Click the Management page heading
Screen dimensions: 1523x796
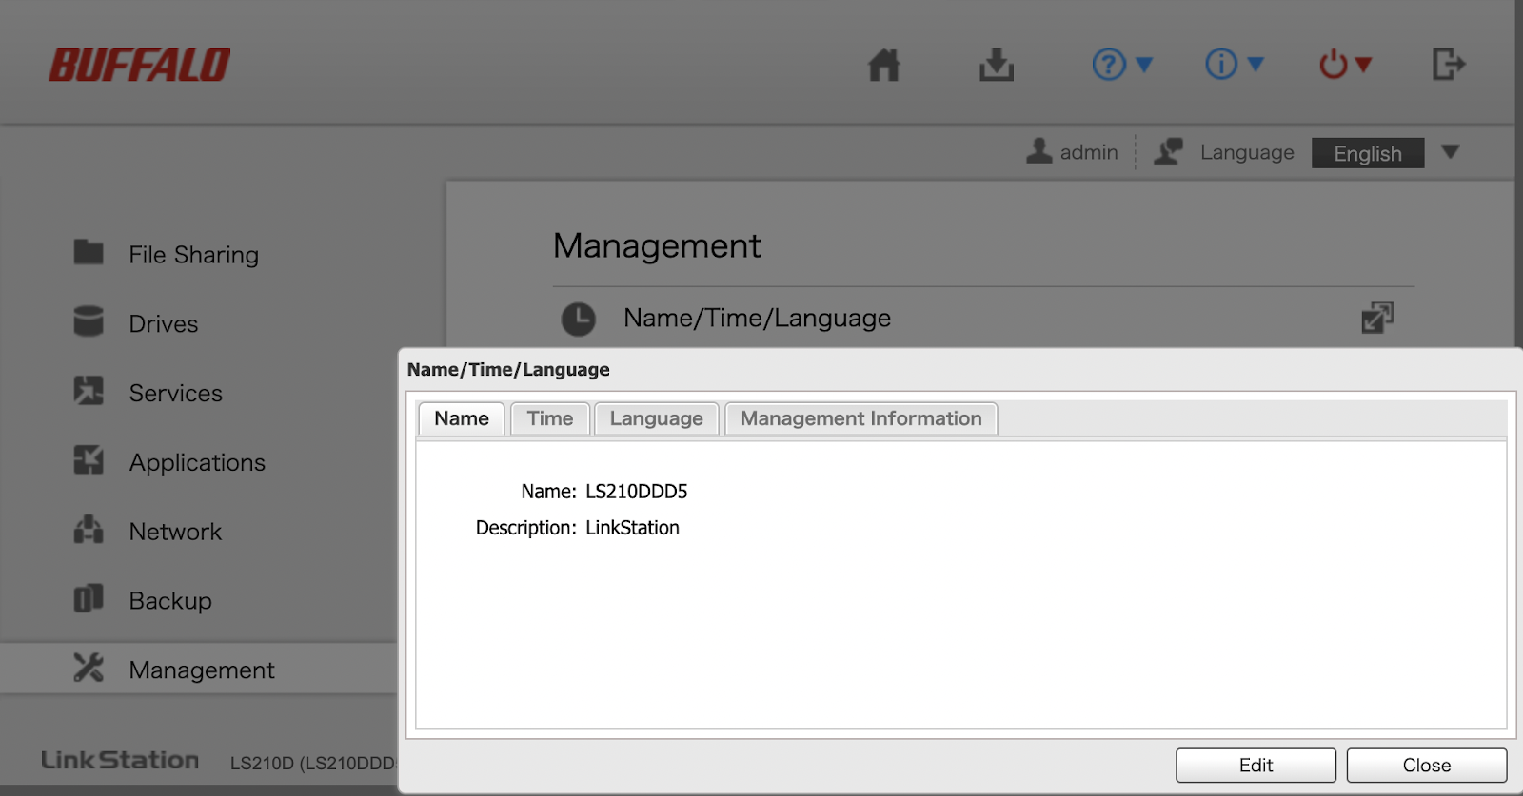[657, 246]
